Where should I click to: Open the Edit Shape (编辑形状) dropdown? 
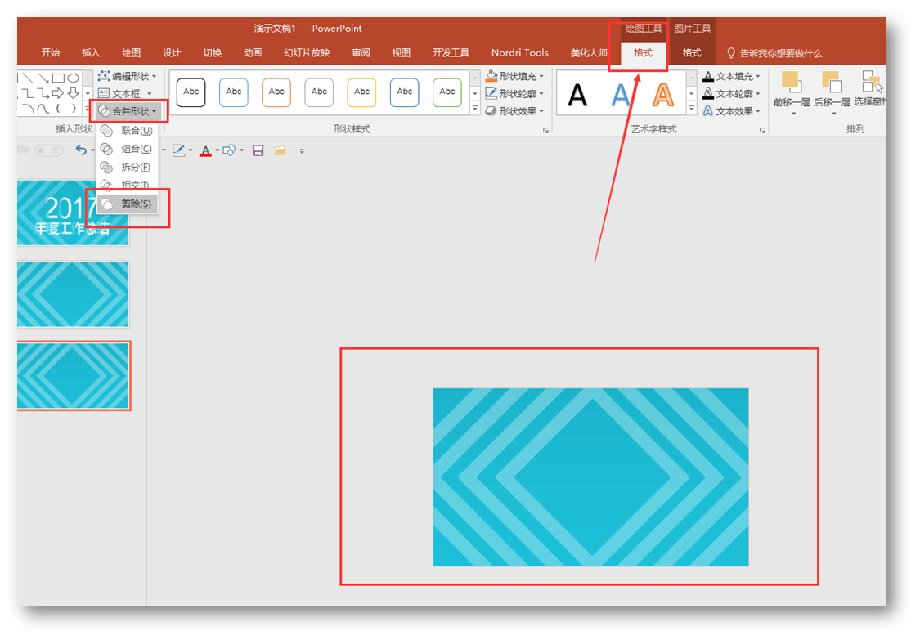click(128, 76)
